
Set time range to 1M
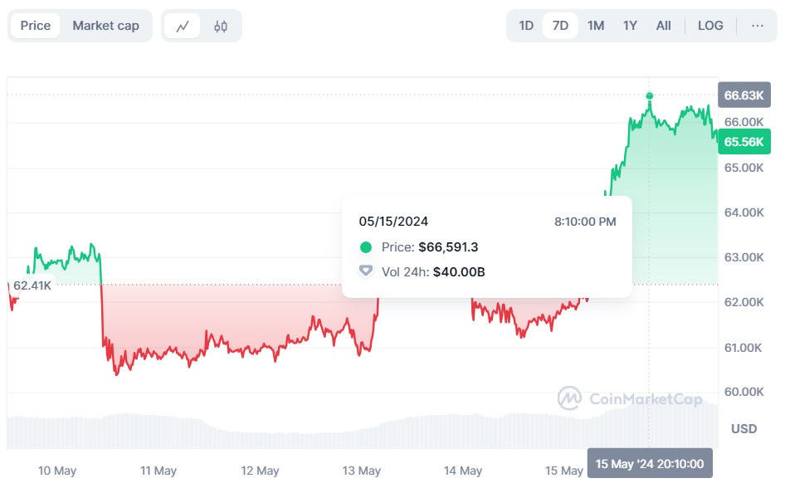point(596,26)
